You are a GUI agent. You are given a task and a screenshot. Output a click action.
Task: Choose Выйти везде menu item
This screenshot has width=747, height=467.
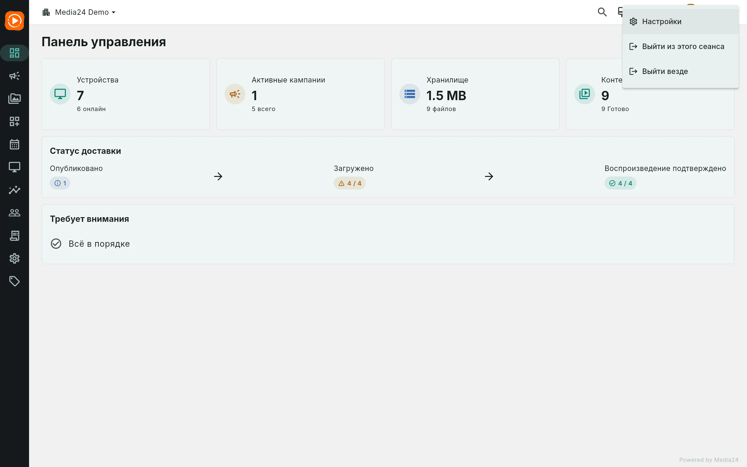click(680, 71)
